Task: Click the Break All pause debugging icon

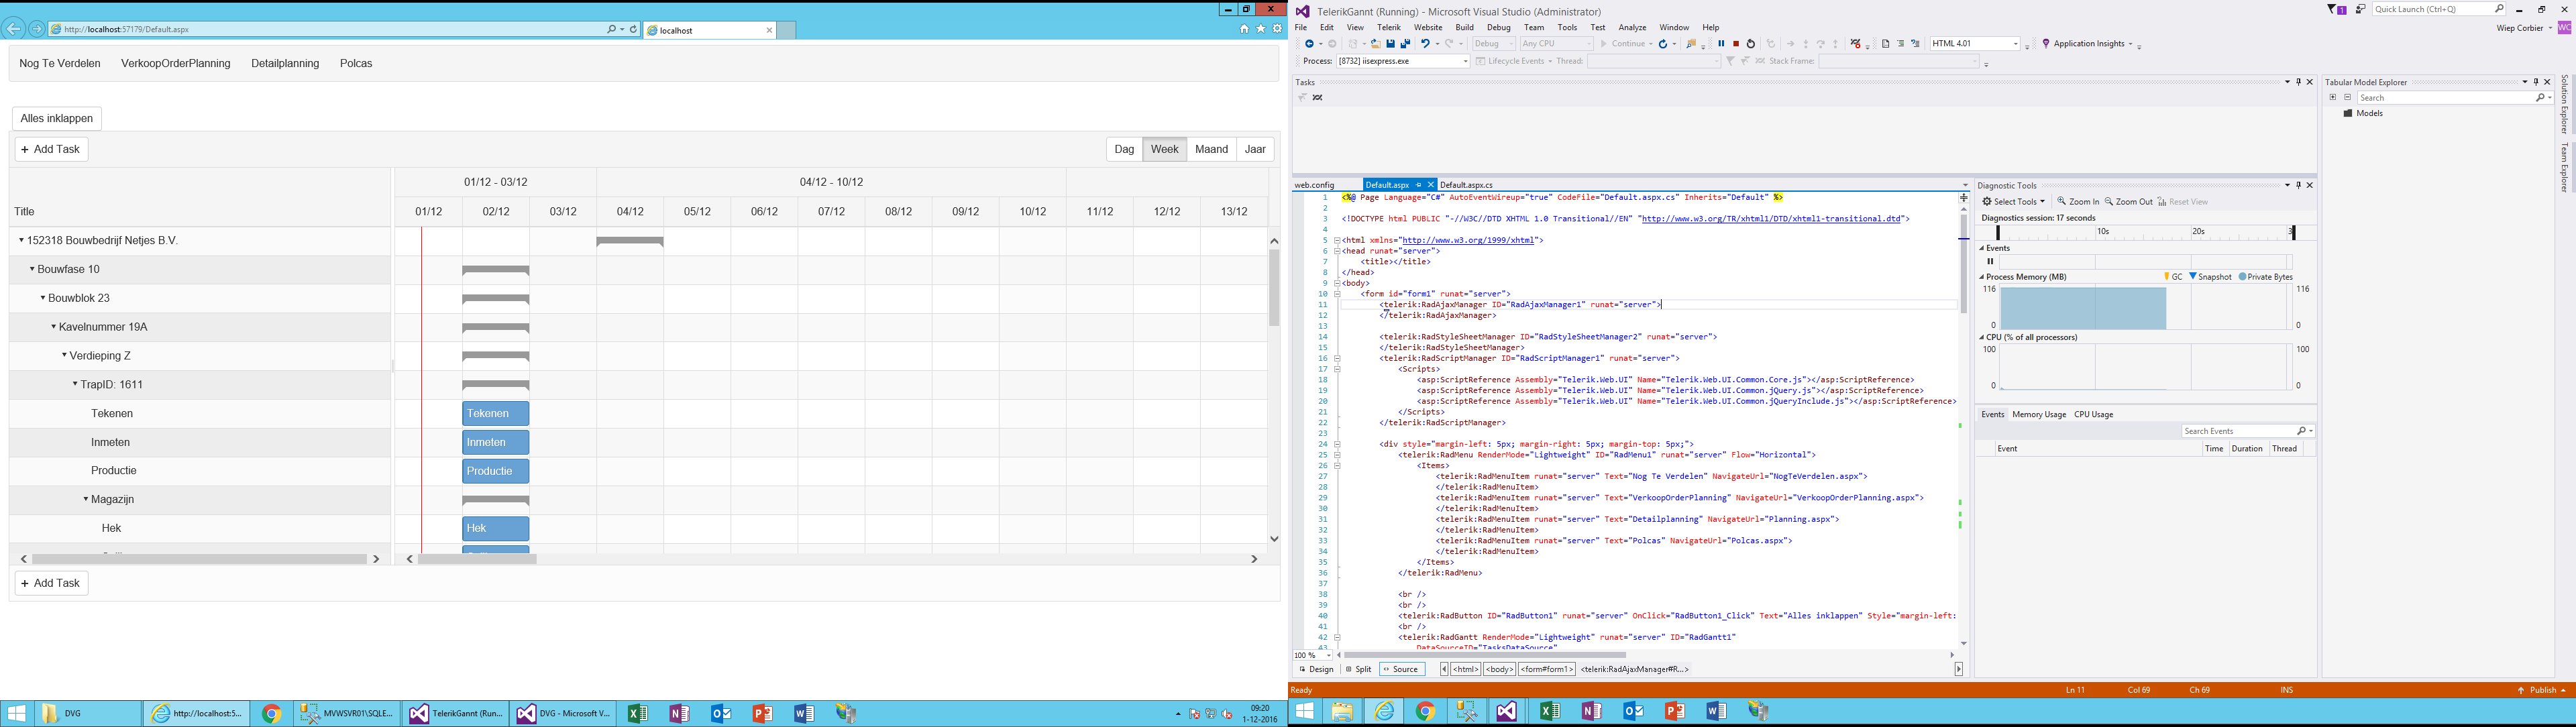Action: point(1721,44)
